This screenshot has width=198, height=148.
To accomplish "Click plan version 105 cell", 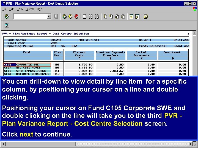I will tap(57, 65).
